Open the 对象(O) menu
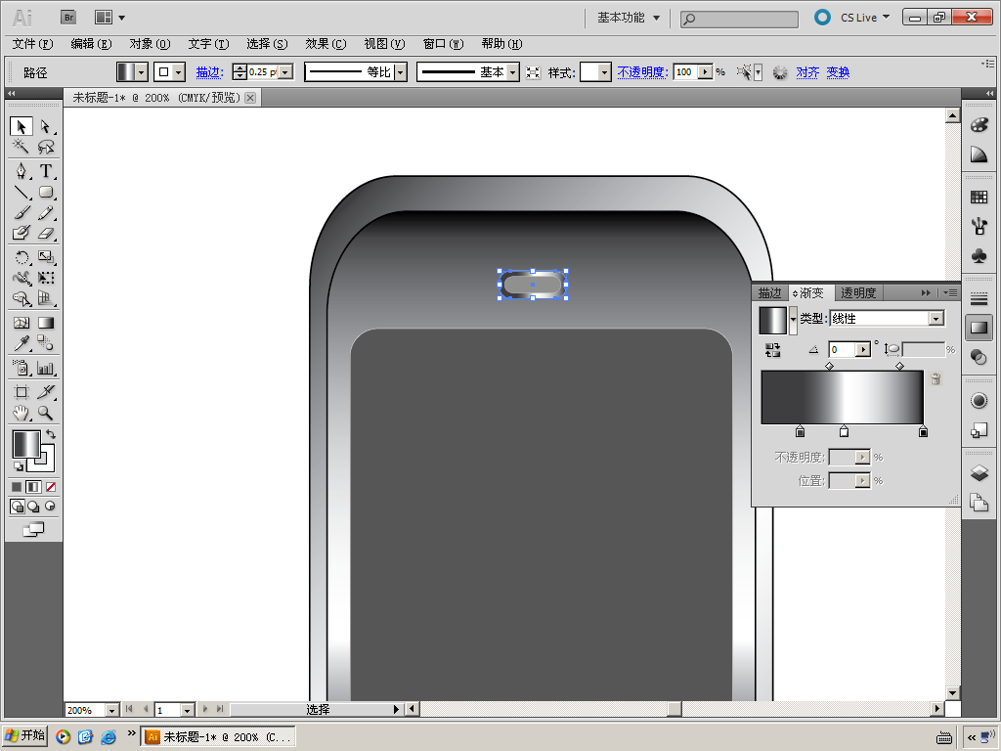Screen dimensions: 1001x751 (x=150, y=43)
